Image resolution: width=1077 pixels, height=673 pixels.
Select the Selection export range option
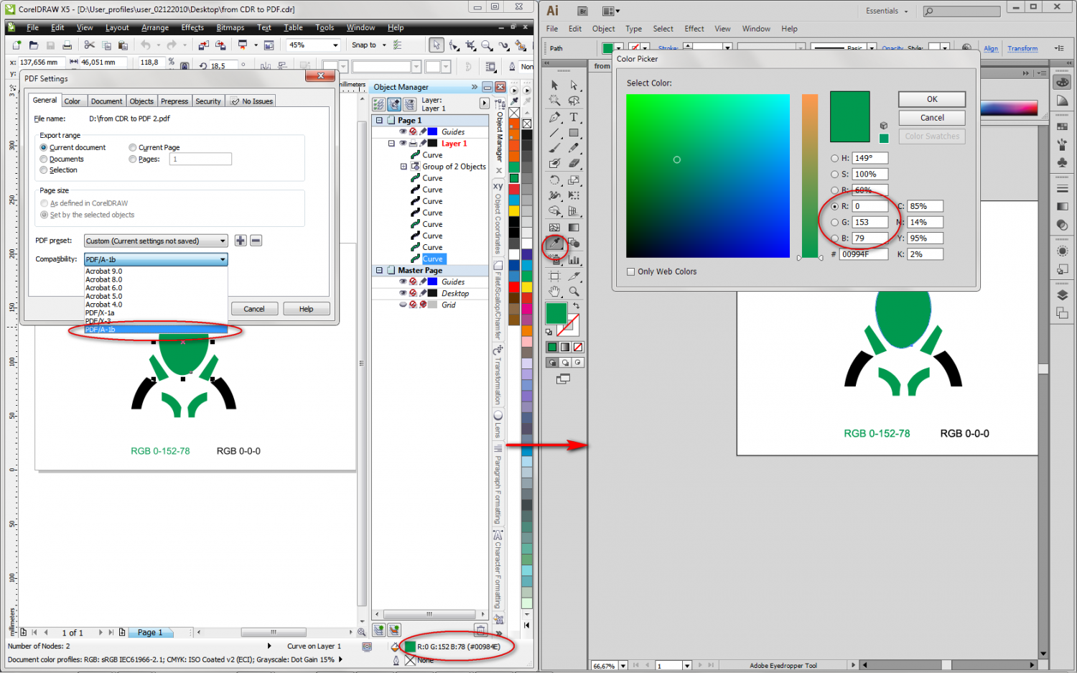(44, 170)
